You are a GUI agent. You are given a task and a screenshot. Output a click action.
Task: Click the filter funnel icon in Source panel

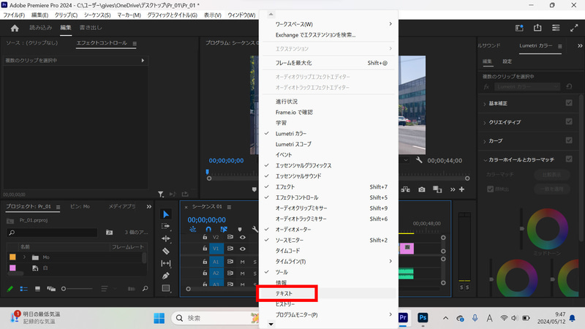click(x=160, y=194)
